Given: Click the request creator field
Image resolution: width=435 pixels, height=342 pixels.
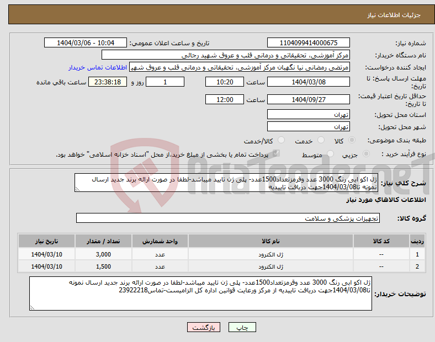Looking at the screenshot, I should [240, 67].
